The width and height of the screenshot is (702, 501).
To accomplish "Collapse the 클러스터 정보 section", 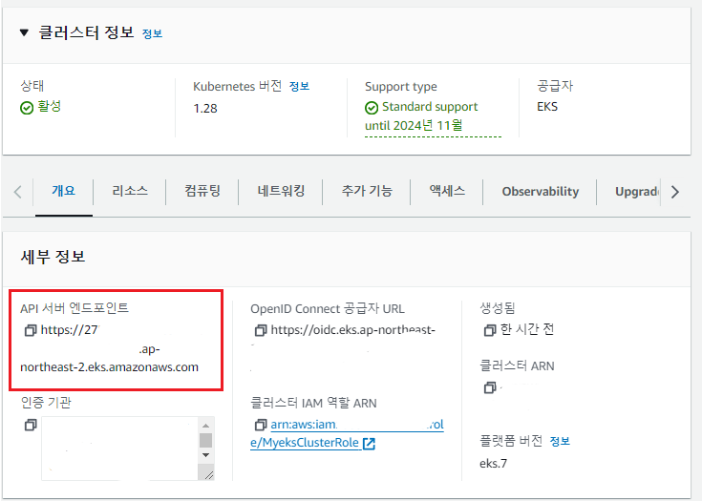I will [x=24, y=32].
